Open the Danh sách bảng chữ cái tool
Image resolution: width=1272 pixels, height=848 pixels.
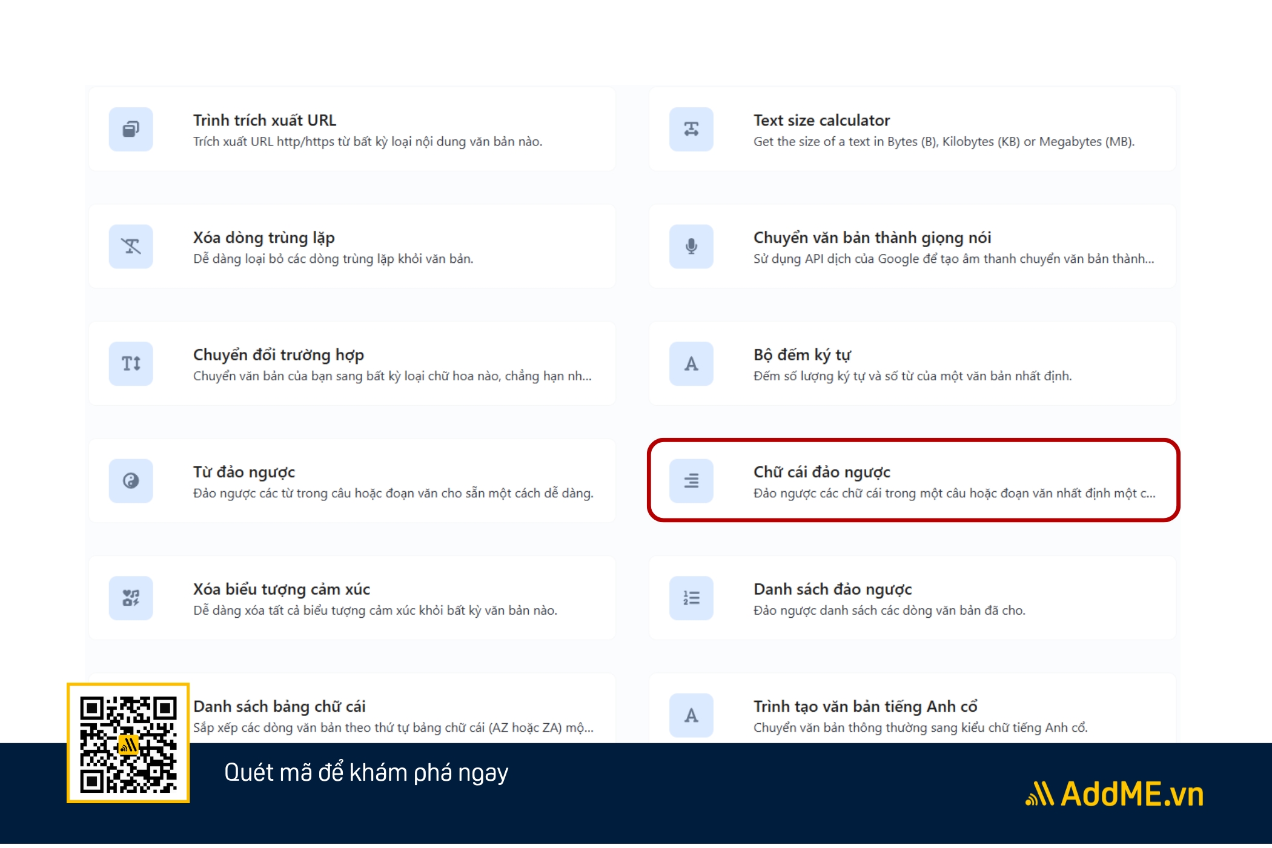[352, 709]
